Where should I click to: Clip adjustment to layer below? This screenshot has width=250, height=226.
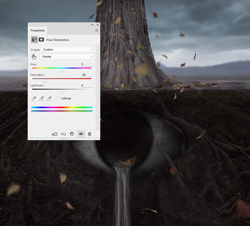tap(54, 134)
